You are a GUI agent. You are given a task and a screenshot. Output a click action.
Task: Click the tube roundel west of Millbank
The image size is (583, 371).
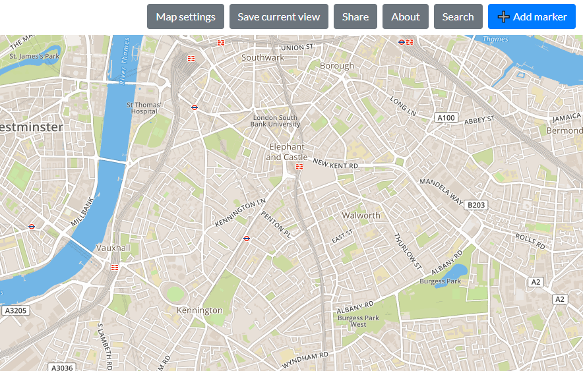pos(32,227)
